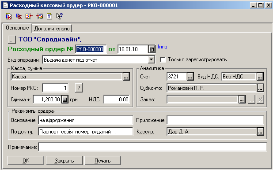Click the disabled ellipsis button beside Заказ
This screenshot has height=170, width=273.
pyautogui.click(x=251, y=100)
